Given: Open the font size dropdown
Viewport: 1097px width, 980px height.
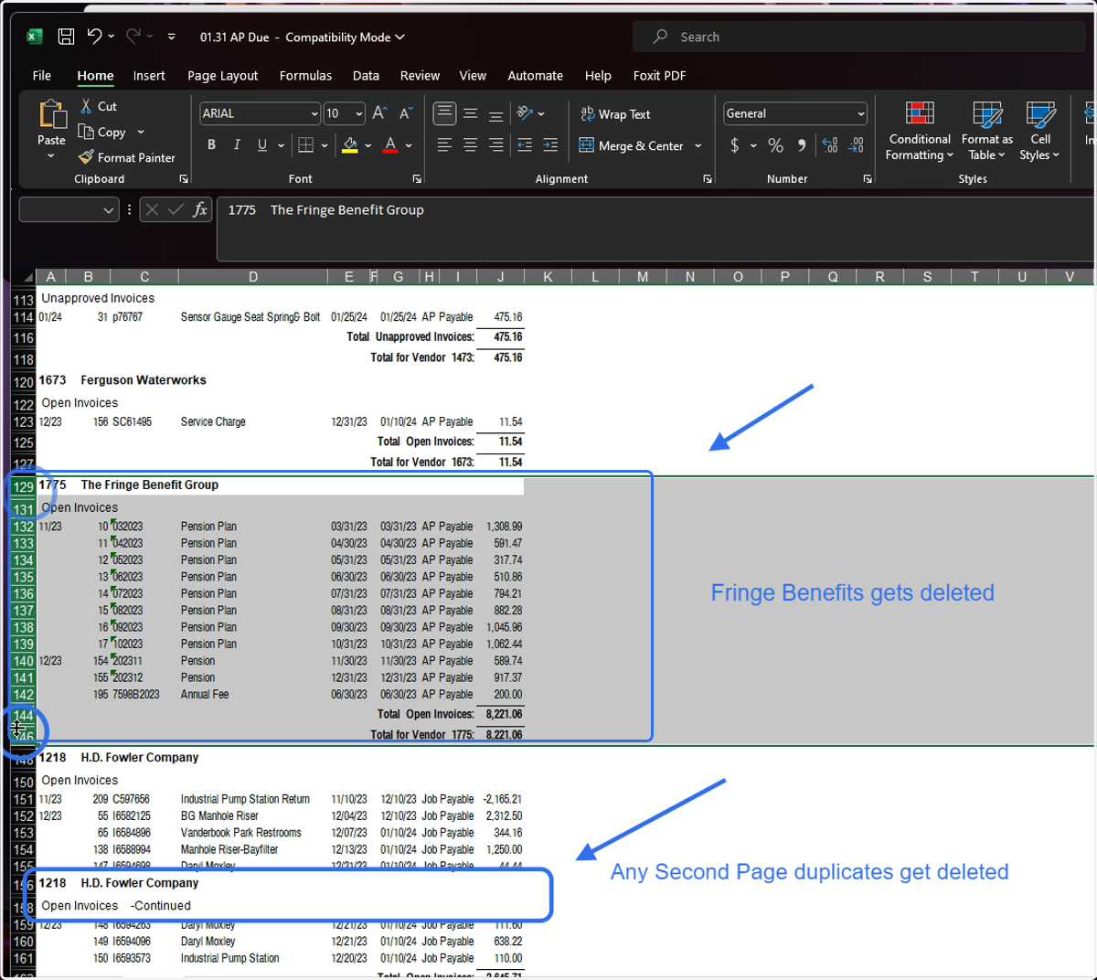Looking at the screenshot, I should click(359, 114).
